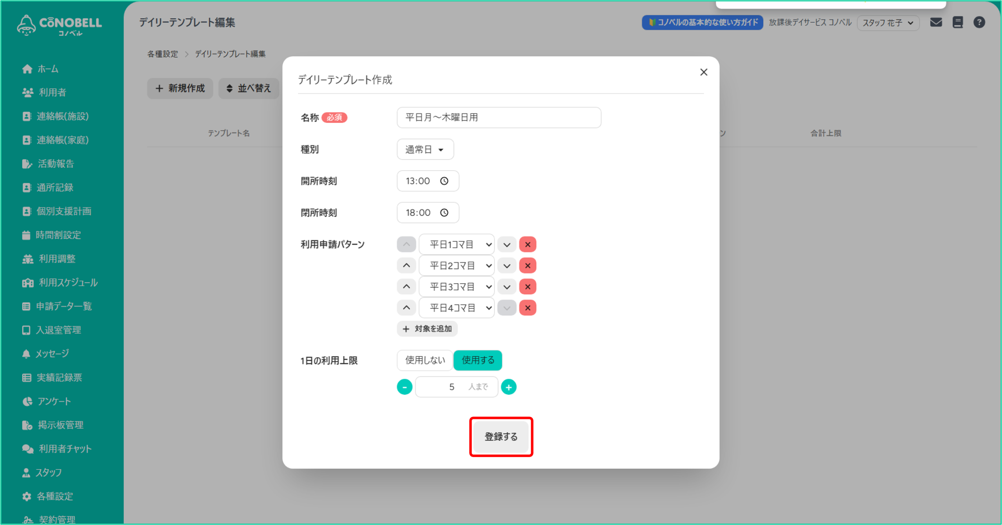Remove the 平日3コマ目 pattern with red X
This screenshot has width=1002, height=525.
528,287
